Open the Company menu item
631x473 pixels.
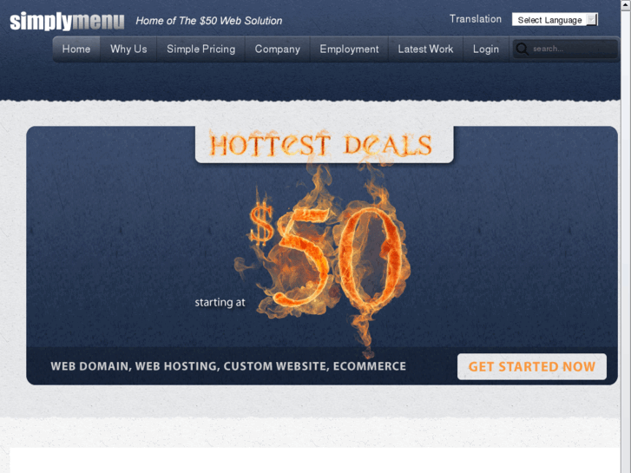[277, 49]
